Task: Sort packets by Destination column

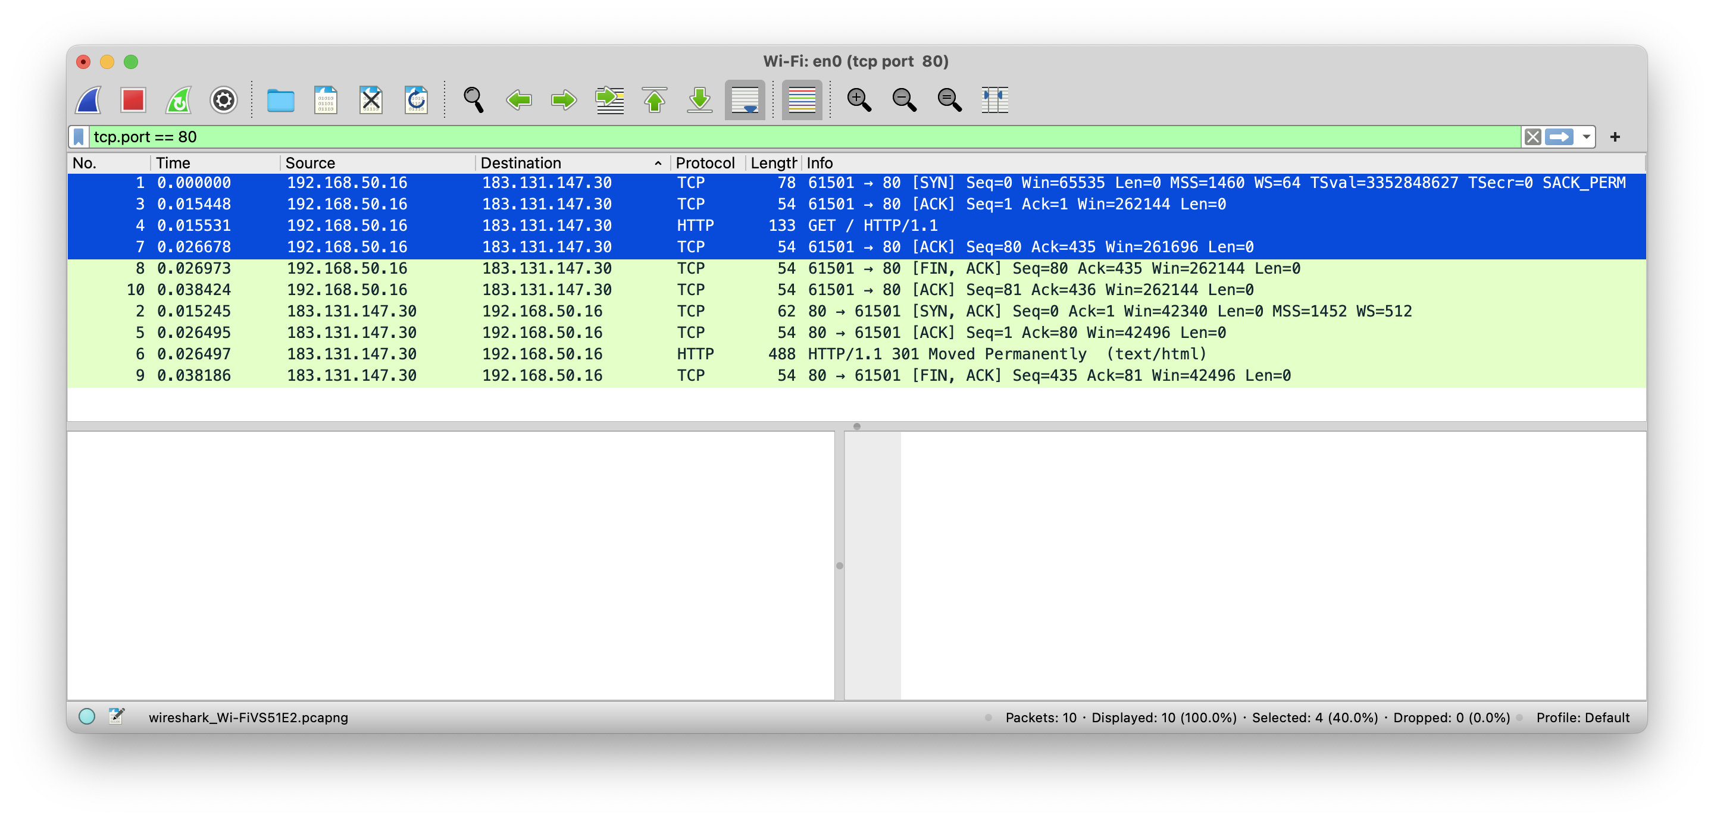Action: [520, 163]
